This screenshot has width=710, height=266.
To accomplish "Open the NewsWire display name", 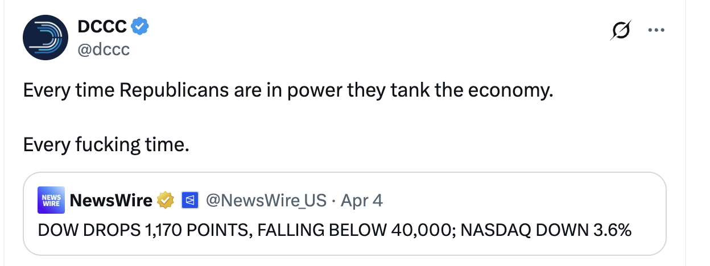I will (x=111, y=200).
